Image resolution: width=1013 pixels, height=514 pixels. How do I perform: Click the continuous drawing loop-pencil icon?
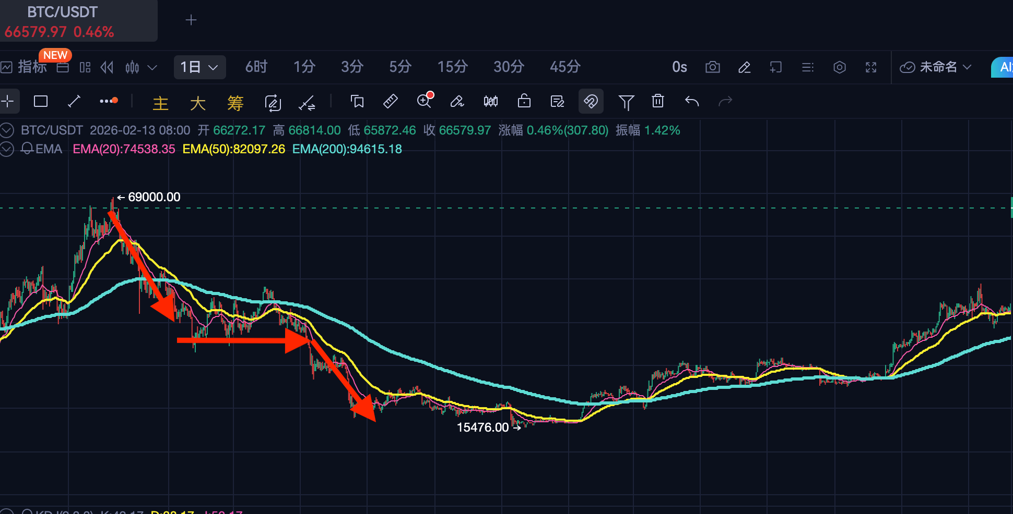tap(273, 103)
